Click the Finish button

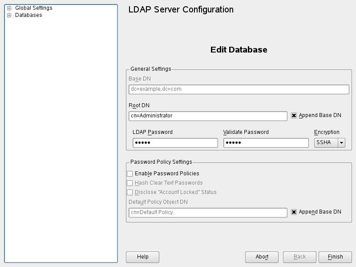pyautogui.click(x=335, y=257)
